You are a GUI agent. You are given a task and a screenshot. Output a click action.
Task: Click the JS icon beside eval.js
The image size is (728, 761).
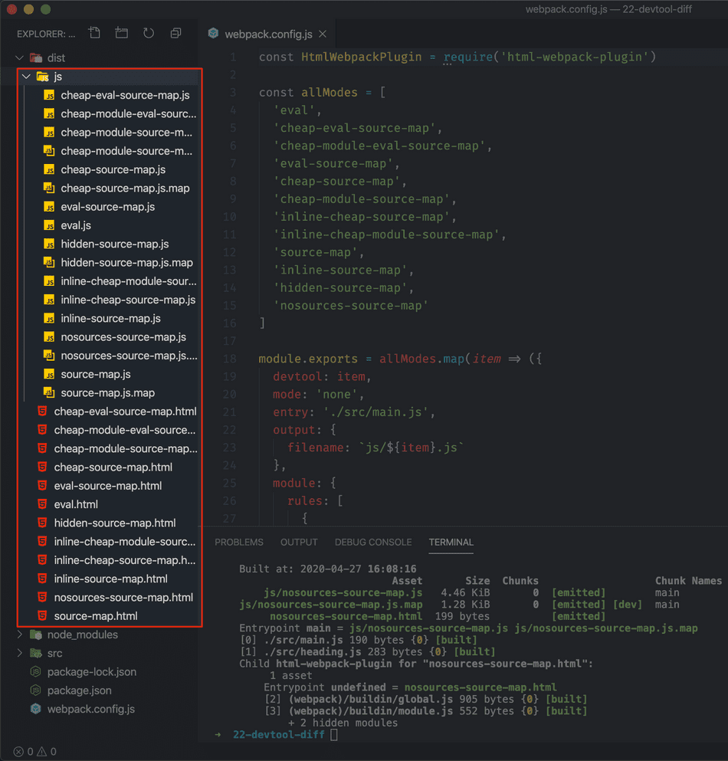click(49, 225)
